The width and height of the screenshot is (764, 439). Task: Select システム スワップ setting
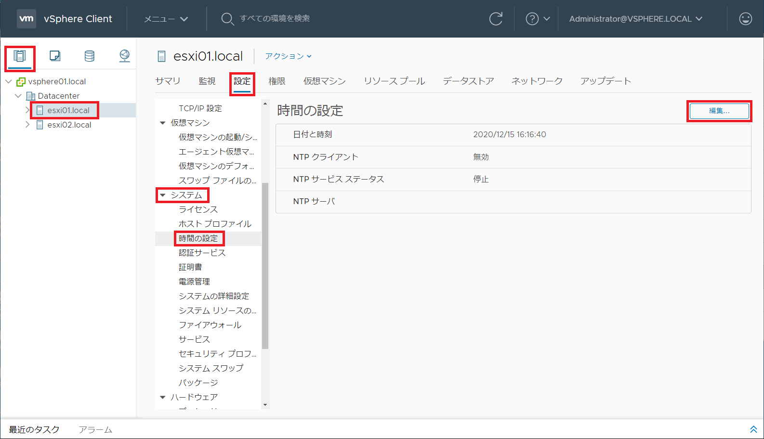point(211,368)
